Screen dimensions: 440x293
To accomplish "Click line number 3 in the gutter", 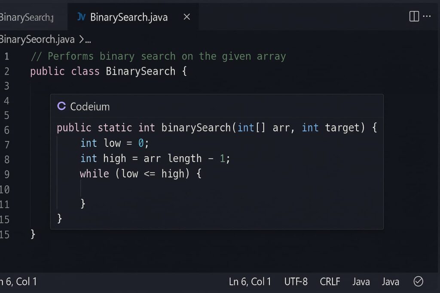I will pos(7,86).
